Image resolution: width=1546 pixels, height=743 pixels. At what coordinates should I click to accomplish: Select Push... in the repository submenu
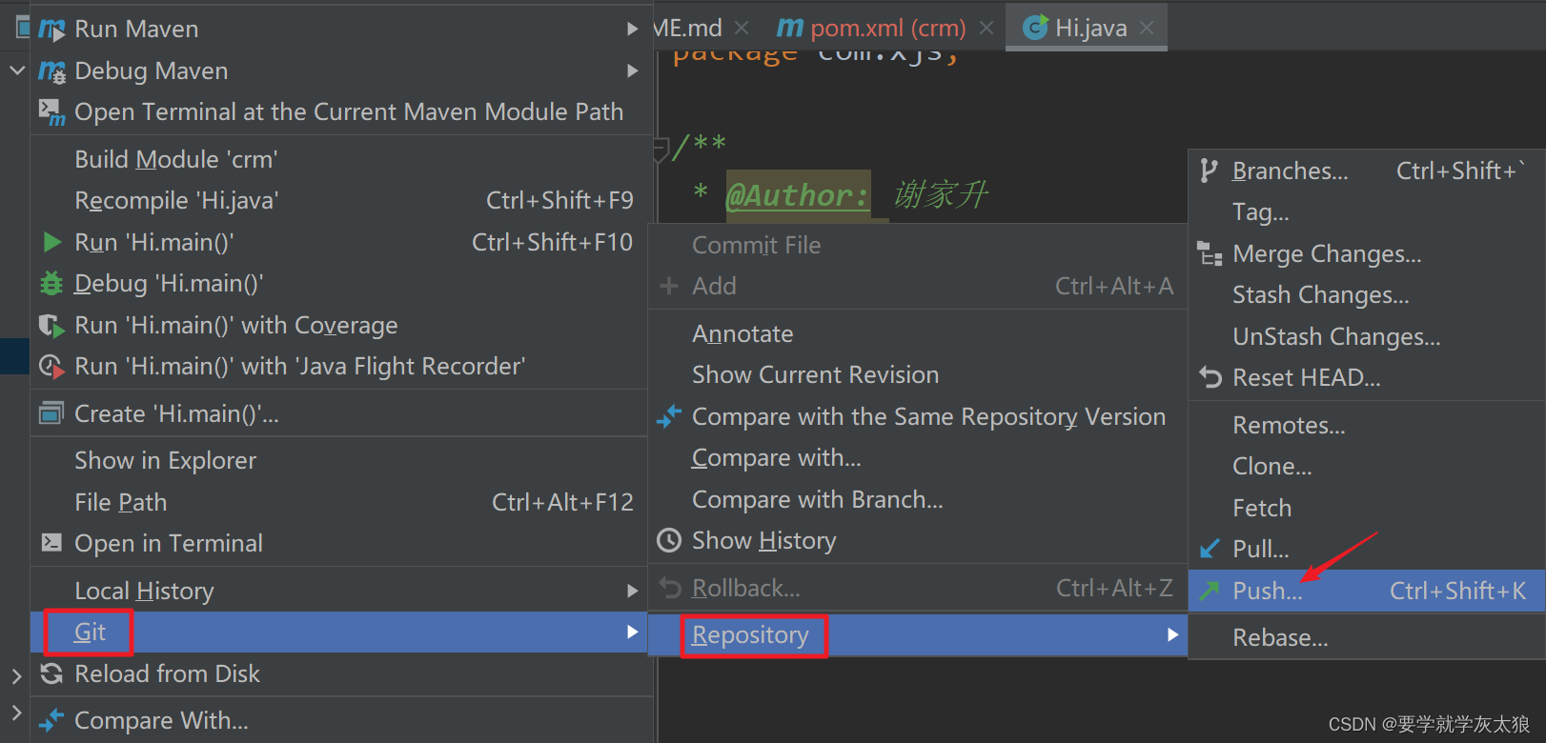point(1367,591)
